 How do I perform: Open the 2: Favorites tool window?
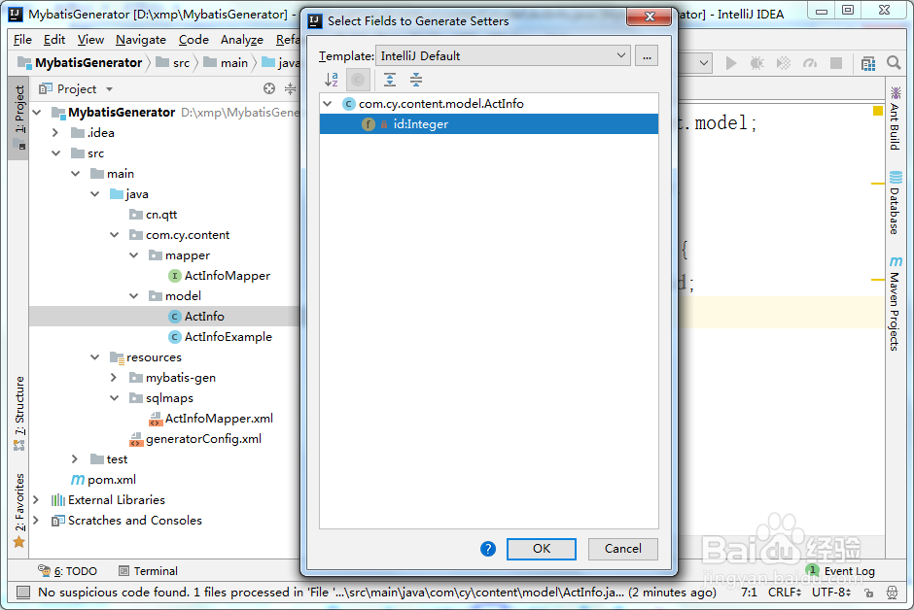point(19,510)
